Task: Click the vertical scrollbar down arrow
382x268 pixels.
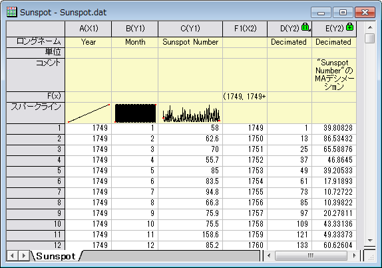Action: 370,241
